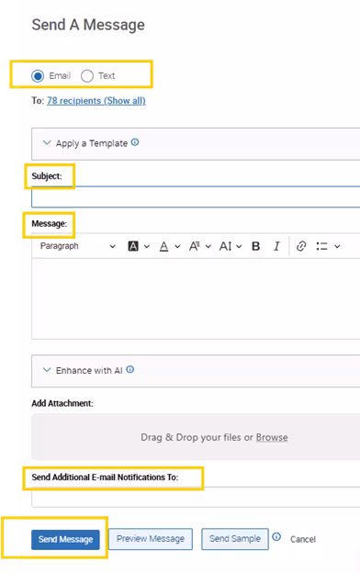Click the font color icon
Image resolution: width=360 pixels, height=573 pixels.
tap(164, 247)
